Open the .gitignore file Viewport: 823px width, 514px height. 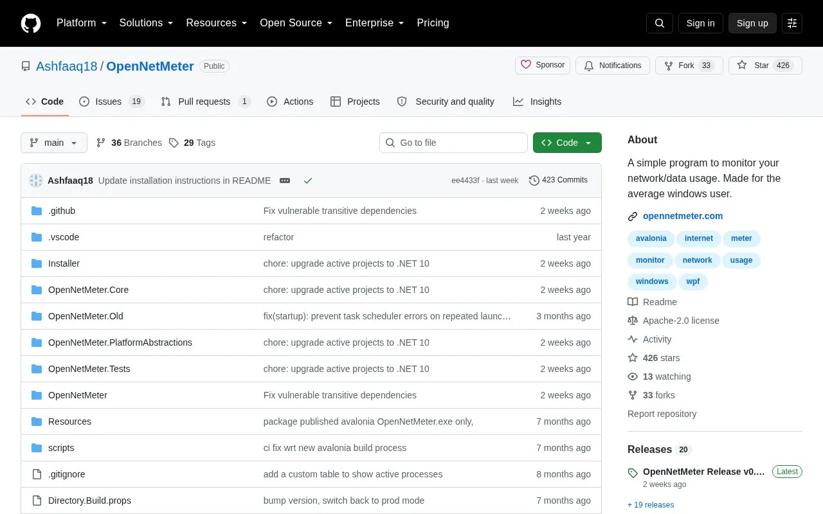pyautogui.click(x=66, y=474)
